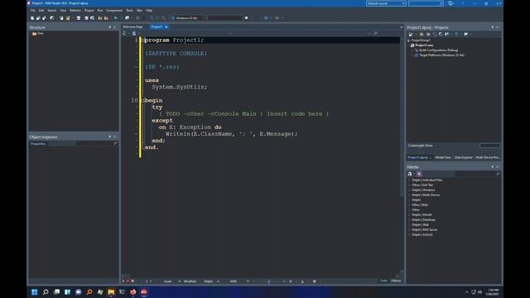
Task: Expand Other | Unit Test palette category
Action: 410,185
